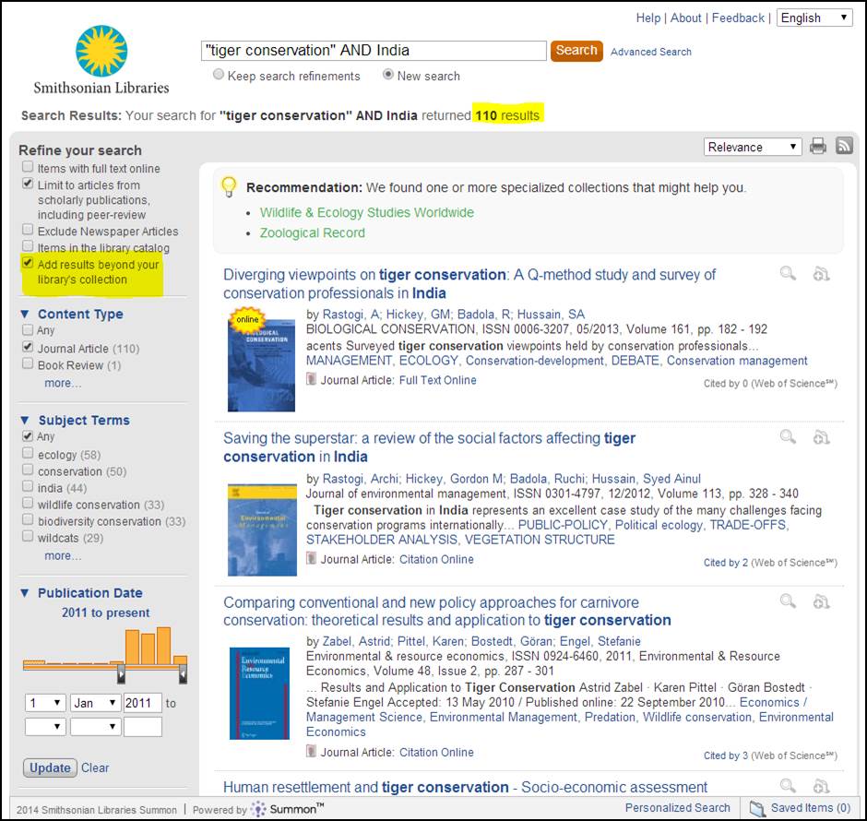This screenshot has width=867, height=821.
Task: Click document icon for Comparing conventional result
Action: 312,751
